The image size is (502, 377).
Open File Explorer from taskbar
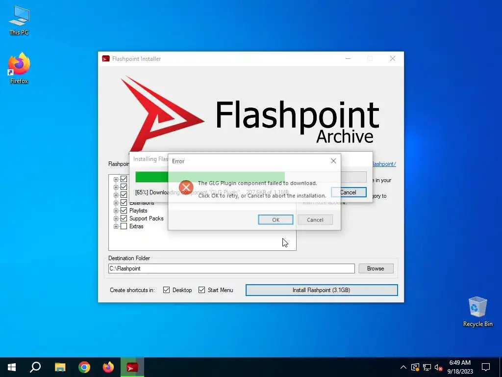tap(60, 367)
